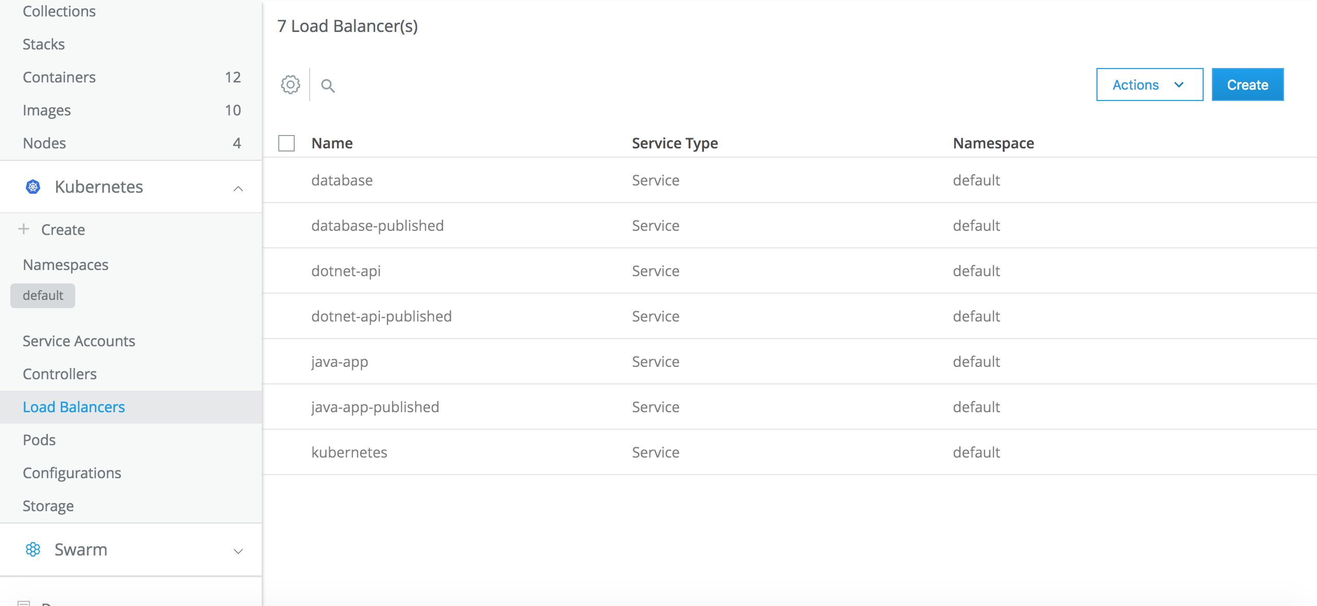Open the Actions dropdown

[1149, 85]
